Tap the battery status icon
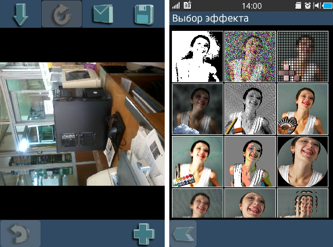The height and width of the screenshot is (247, 333). tap(328, 6)
